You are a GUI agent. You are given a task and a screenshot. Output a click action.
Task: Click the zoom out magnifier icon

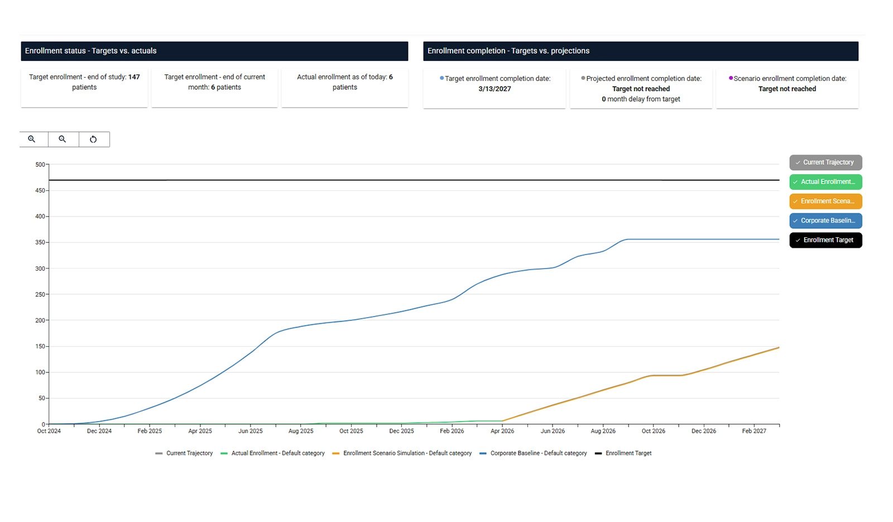[63, 139]
